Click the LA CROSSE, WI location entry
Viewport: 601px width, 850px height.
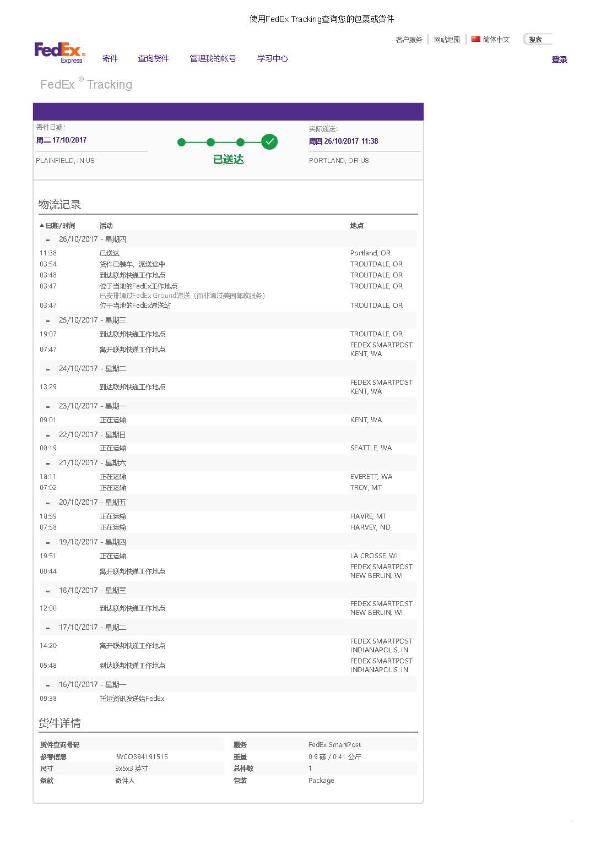pyautogui.click(x=374, y=556)
